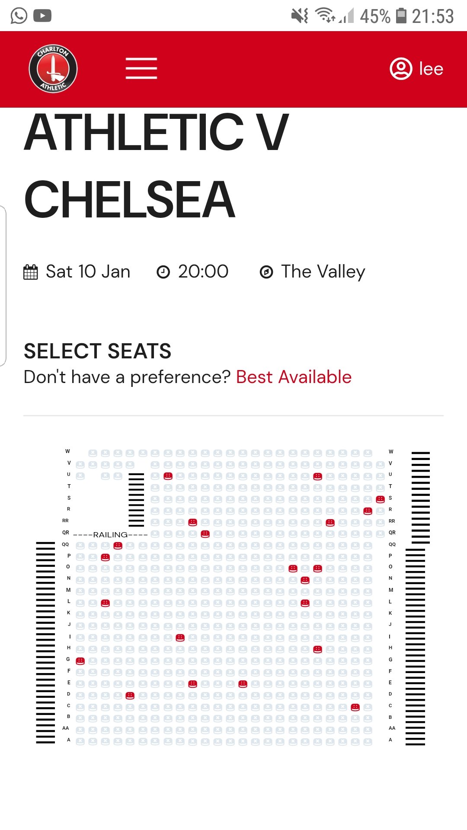Viewport: 467px width, 830px height.
Task: Select the available red seat in row G
Action: 80,661
